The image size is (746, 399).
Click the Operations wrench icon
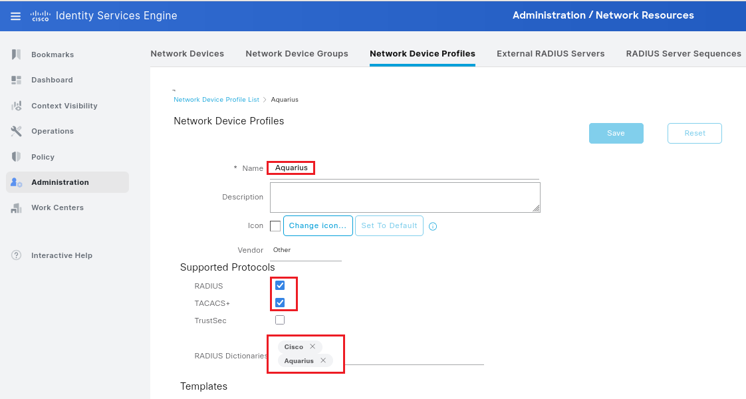point(16,131)
